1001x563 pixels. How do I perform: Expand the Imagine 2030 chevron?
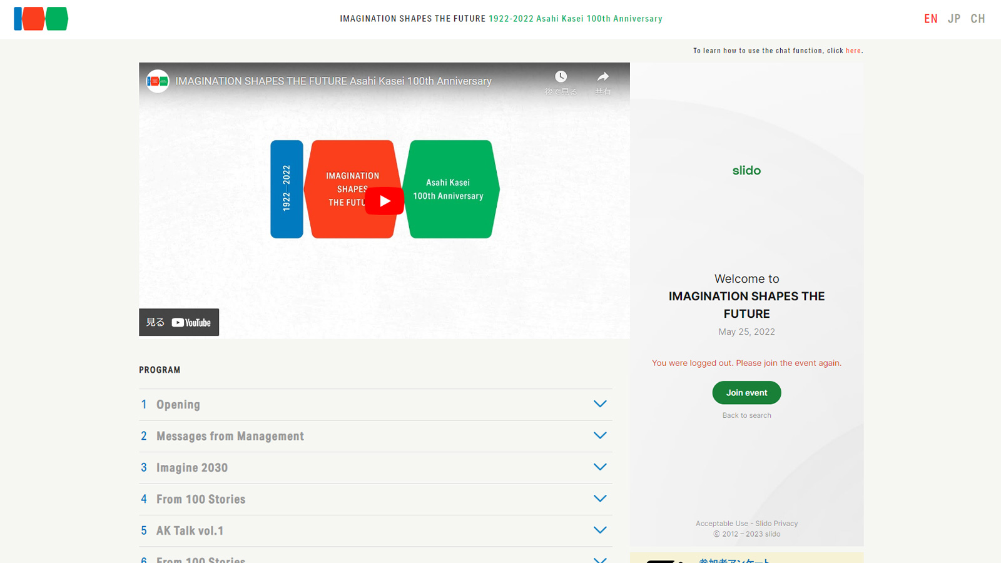600,467
